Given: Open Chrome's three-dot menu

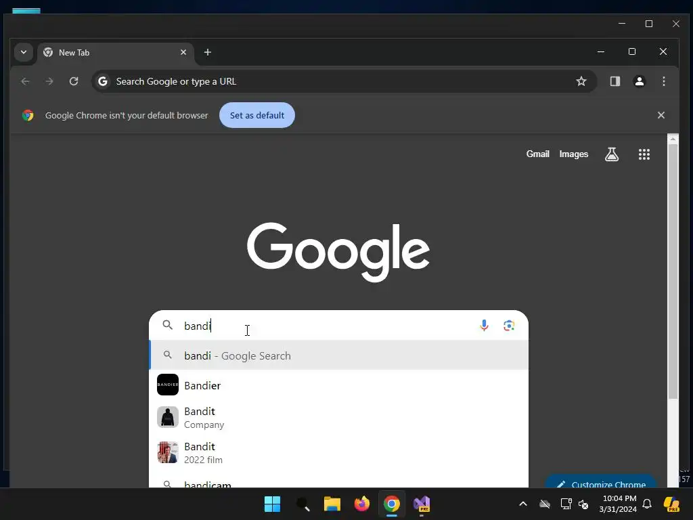Looking at the screenshot, I should [x=663, y=81].
